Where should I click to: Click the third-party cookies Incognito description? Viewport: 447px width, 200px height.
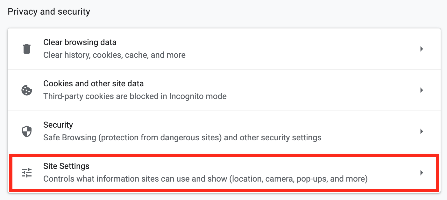tap(135, 96)
